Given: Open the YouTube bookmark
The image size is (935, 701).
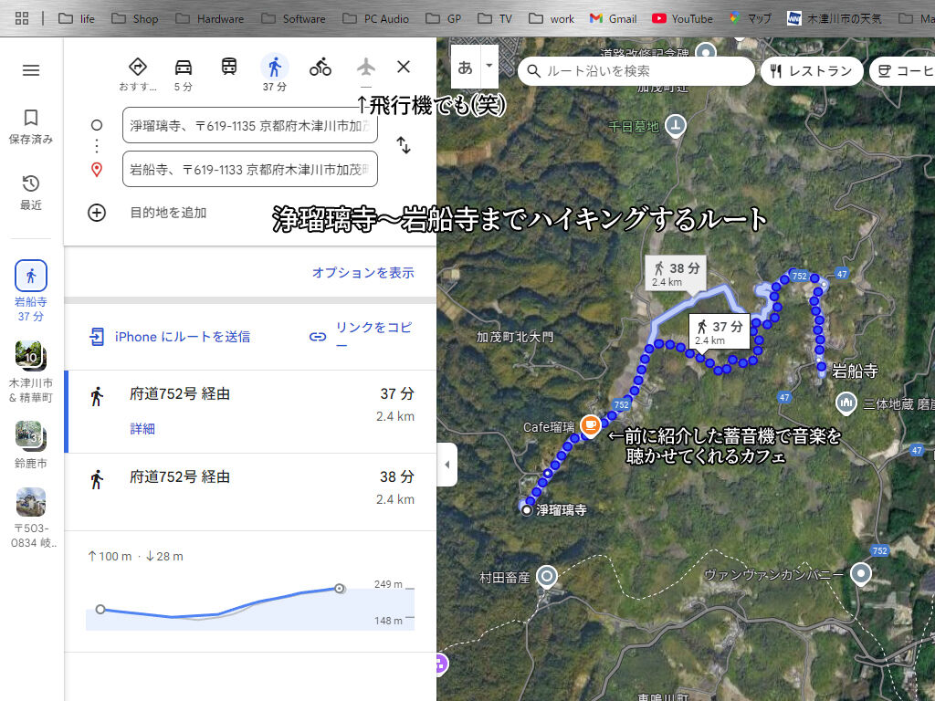Looking at the screenshot, I should (682, 18).
